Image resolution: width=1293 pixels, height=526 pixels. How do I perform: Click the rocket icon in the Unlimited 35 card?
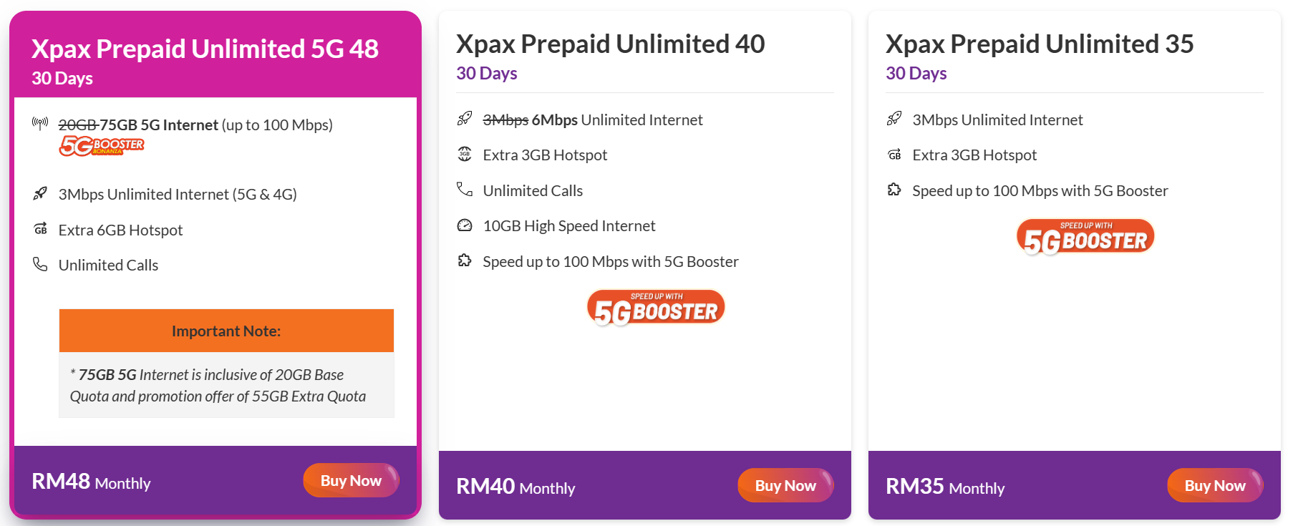tap(894, 119)
